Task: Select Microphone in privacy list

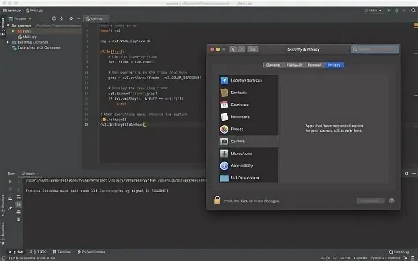Action: click(248, 153)
